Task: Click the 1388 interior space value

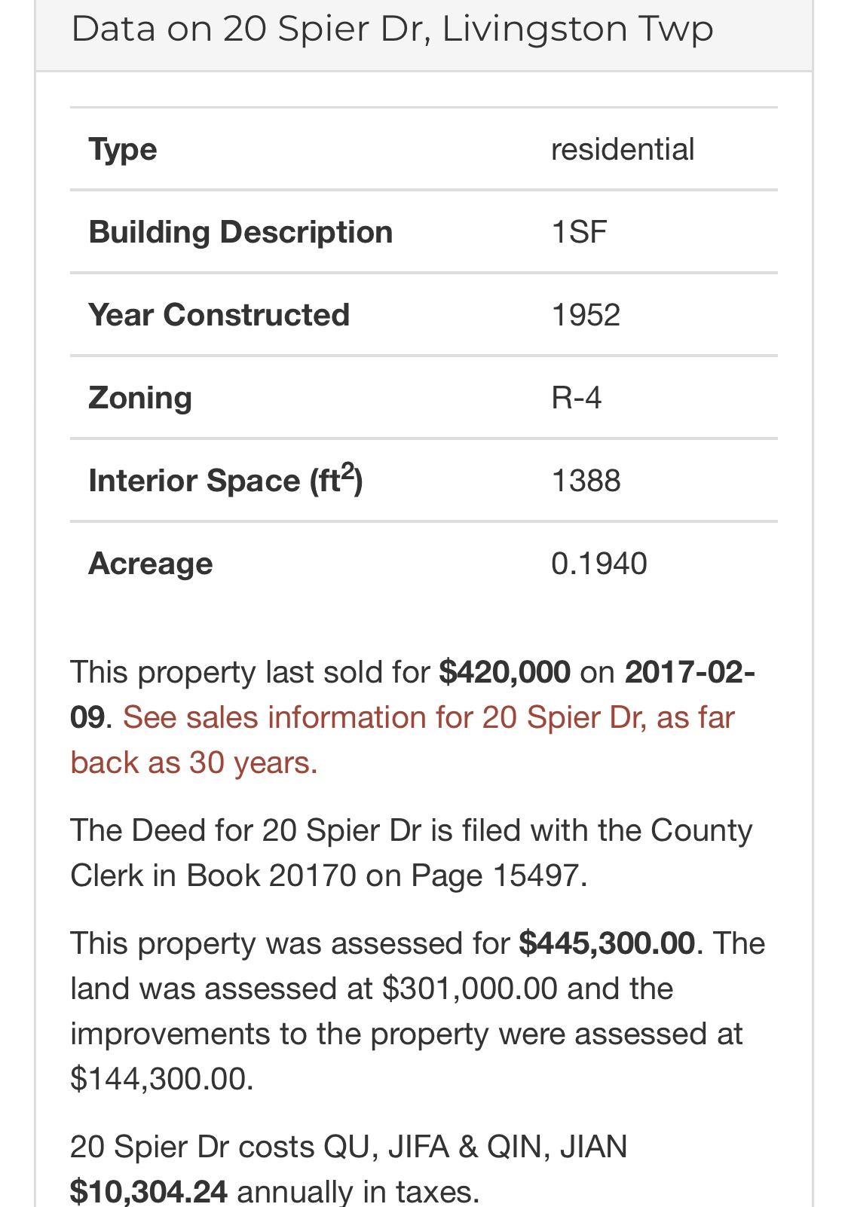Action: coord(586,481)
